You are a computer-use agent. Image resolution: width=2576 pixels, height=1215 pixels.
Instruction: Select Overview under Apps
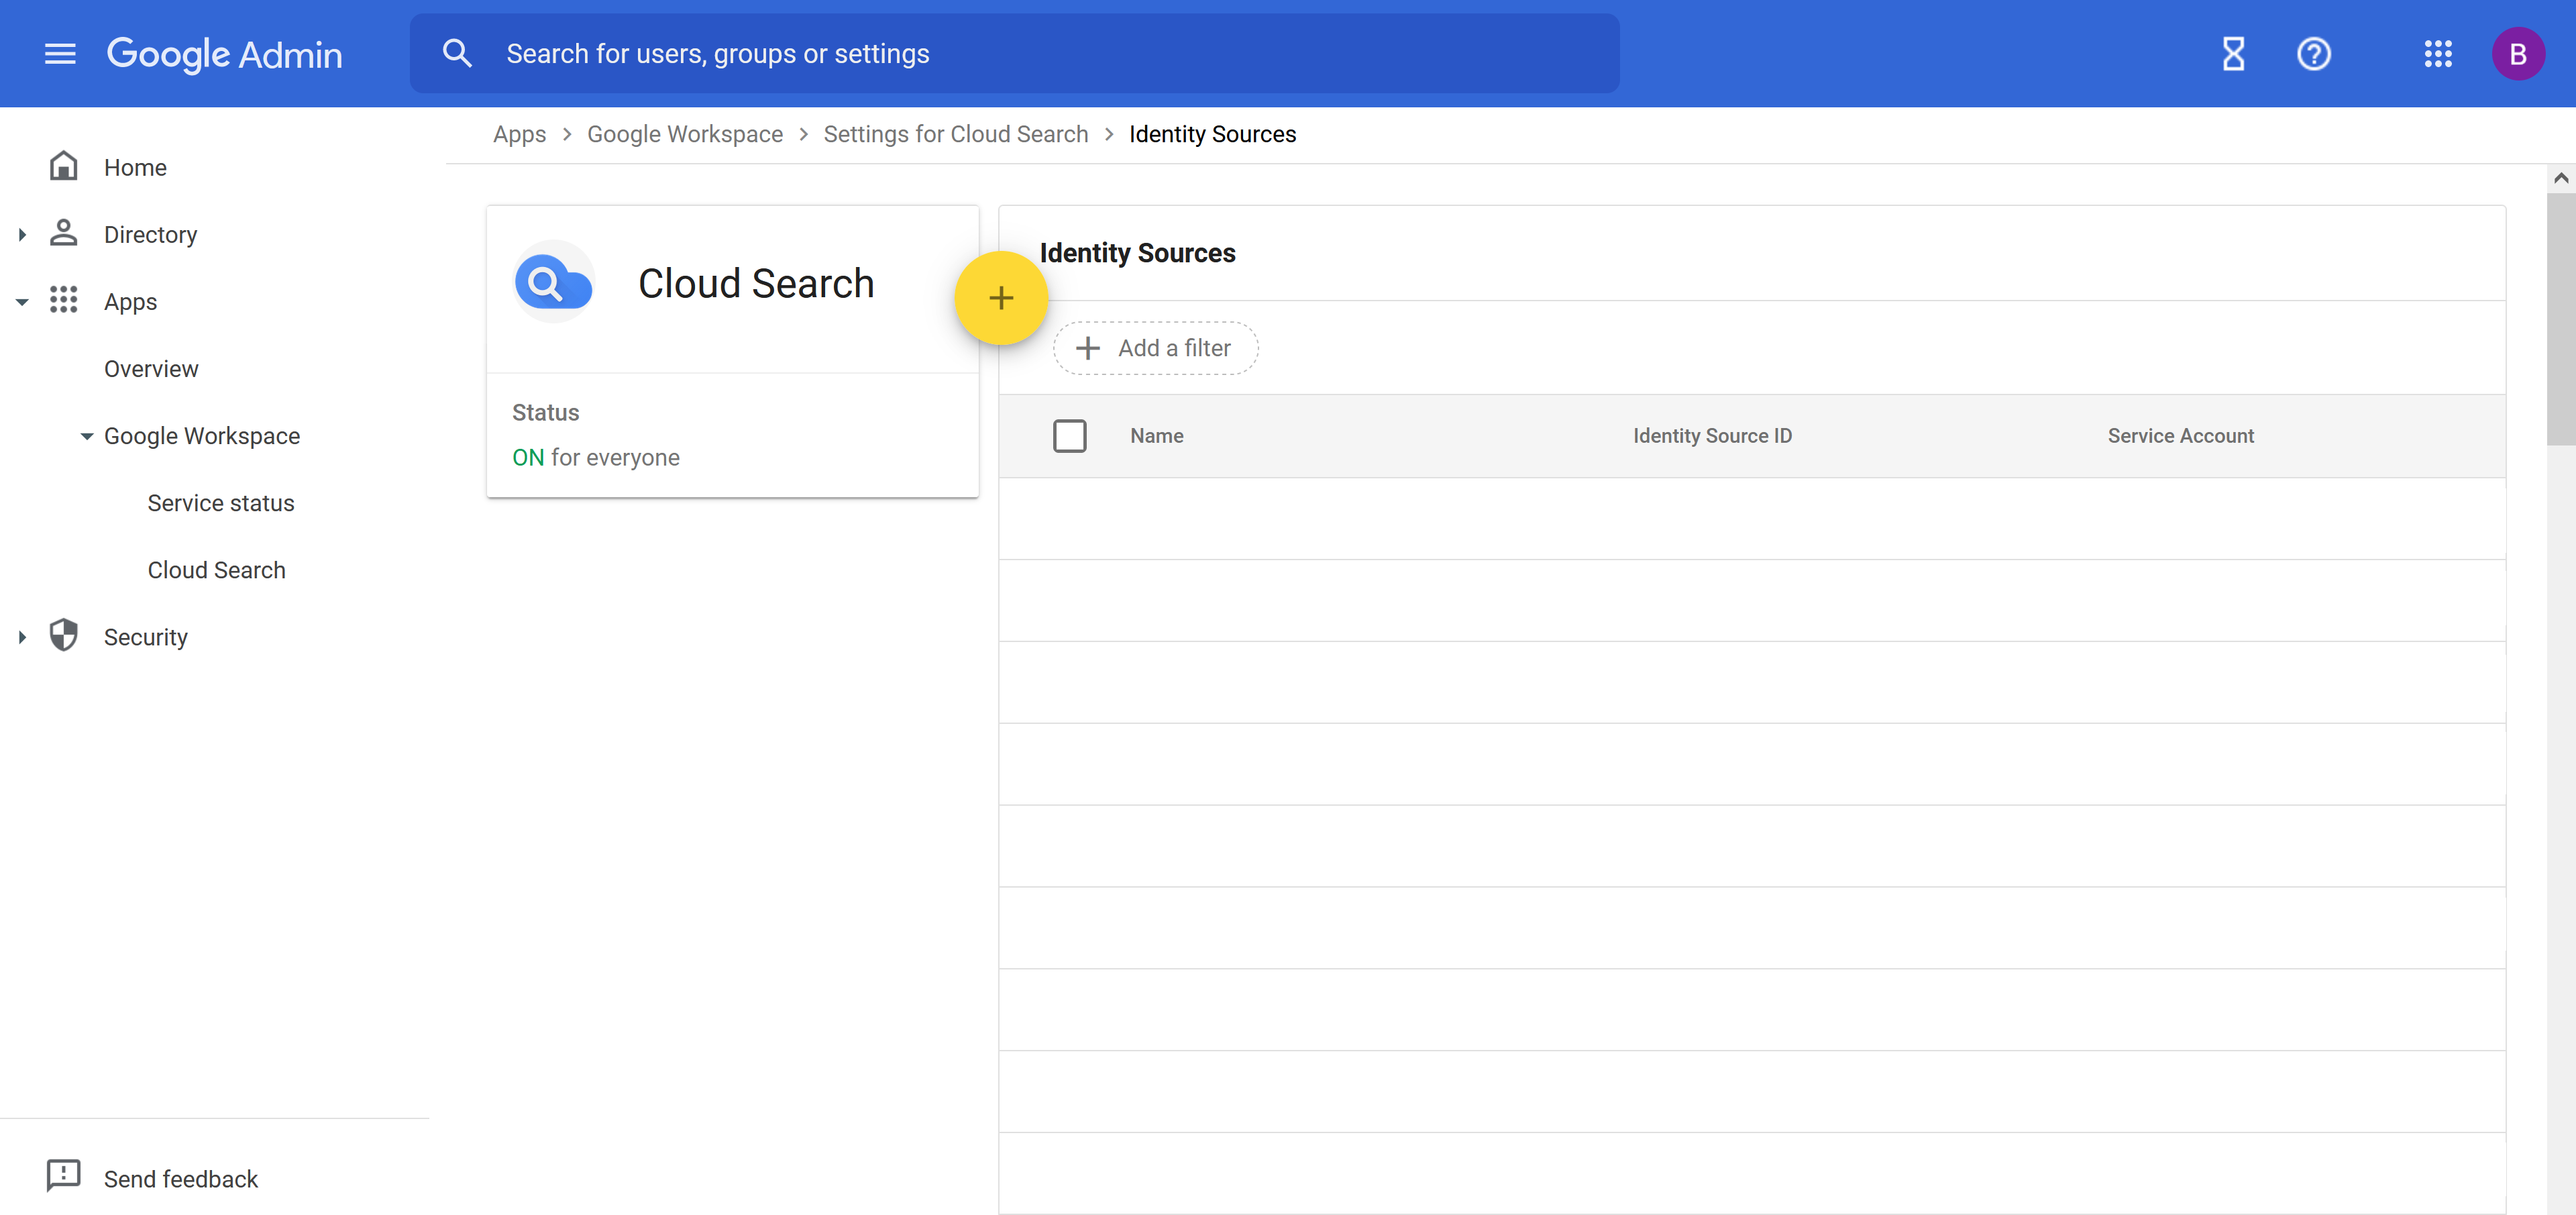pyautogui.click(x=151, y=369)
